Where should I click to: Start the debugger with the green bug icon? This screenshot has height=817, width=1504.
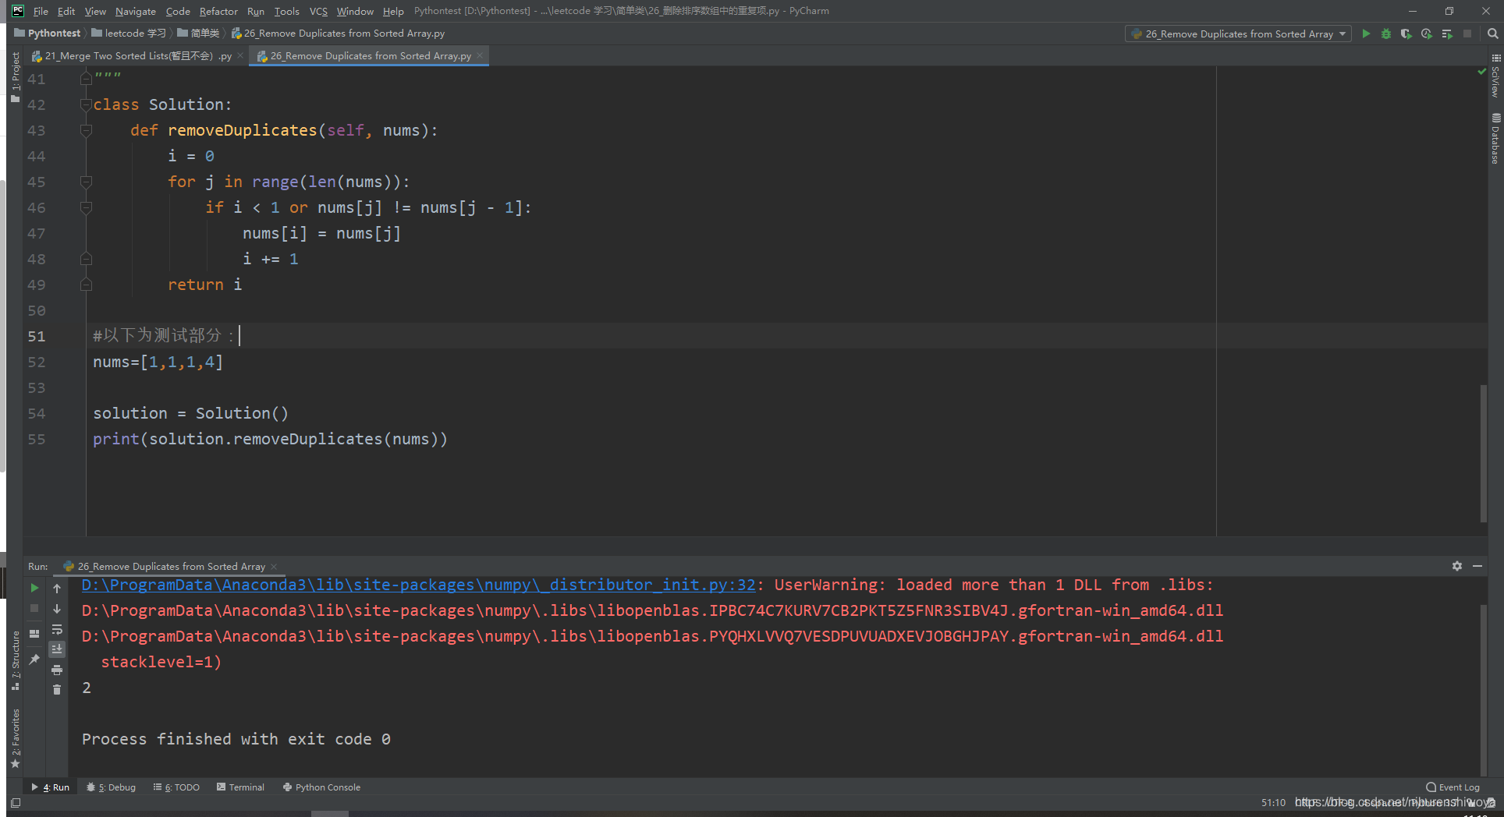click(x=1386, y=34)
